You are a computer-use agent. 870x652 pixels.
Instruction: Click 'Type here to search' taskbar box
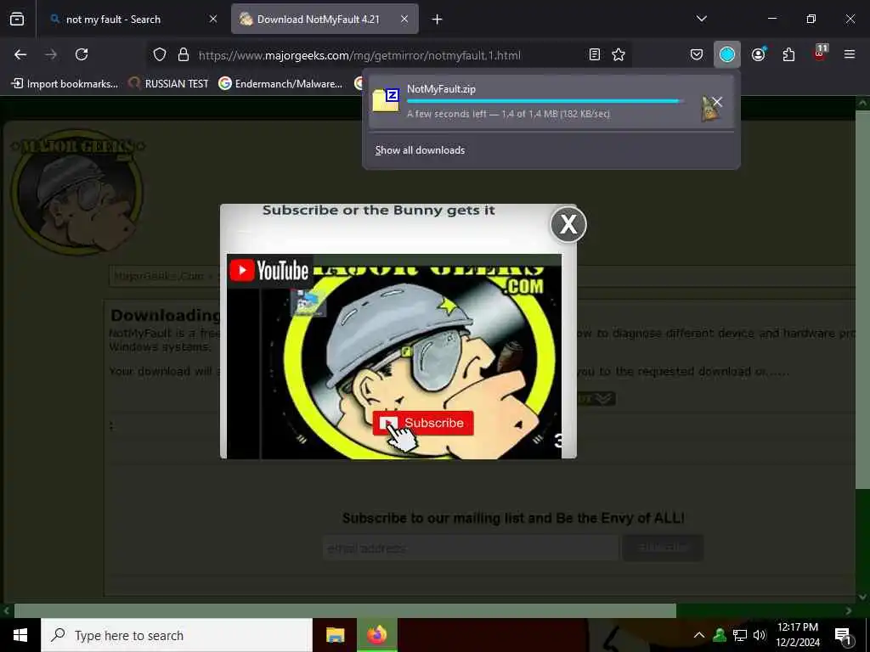click(177, 635)
